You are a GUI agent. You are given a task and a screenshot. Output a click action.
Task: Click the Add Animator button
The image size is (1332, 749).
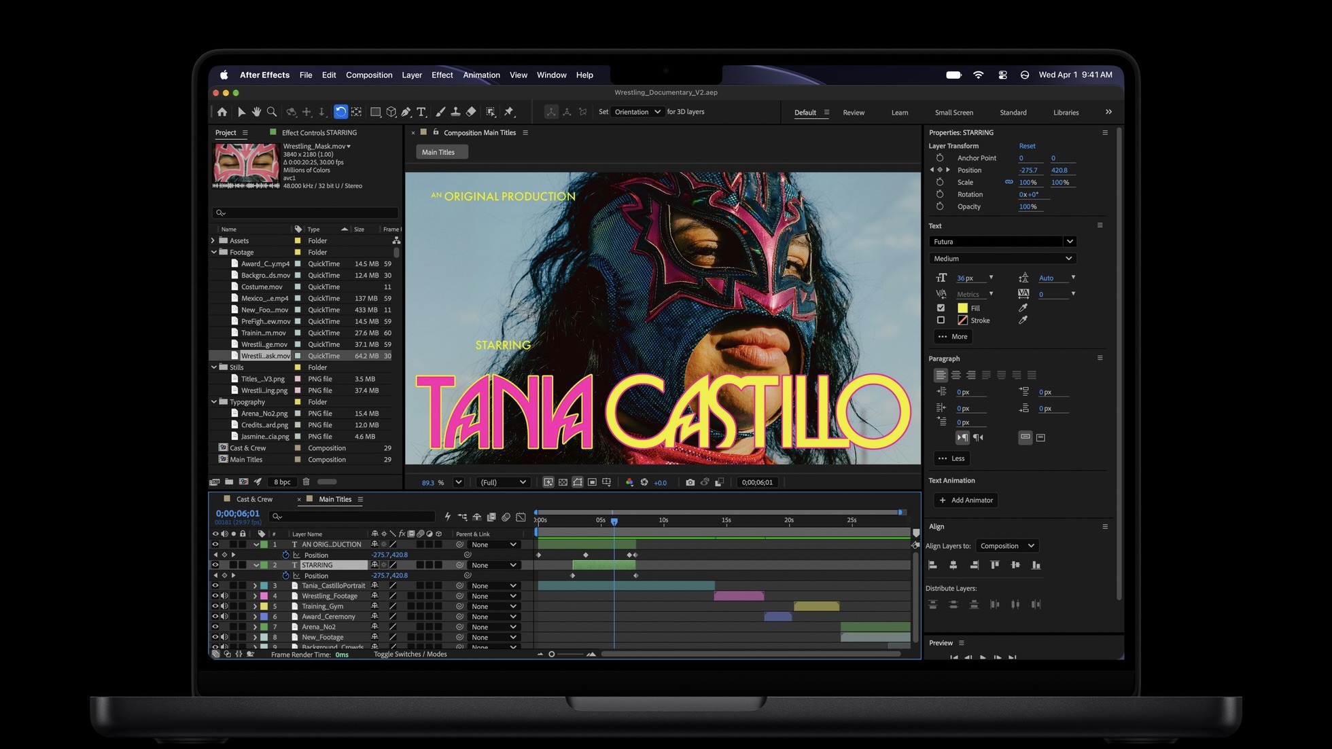tap(966, 500)
